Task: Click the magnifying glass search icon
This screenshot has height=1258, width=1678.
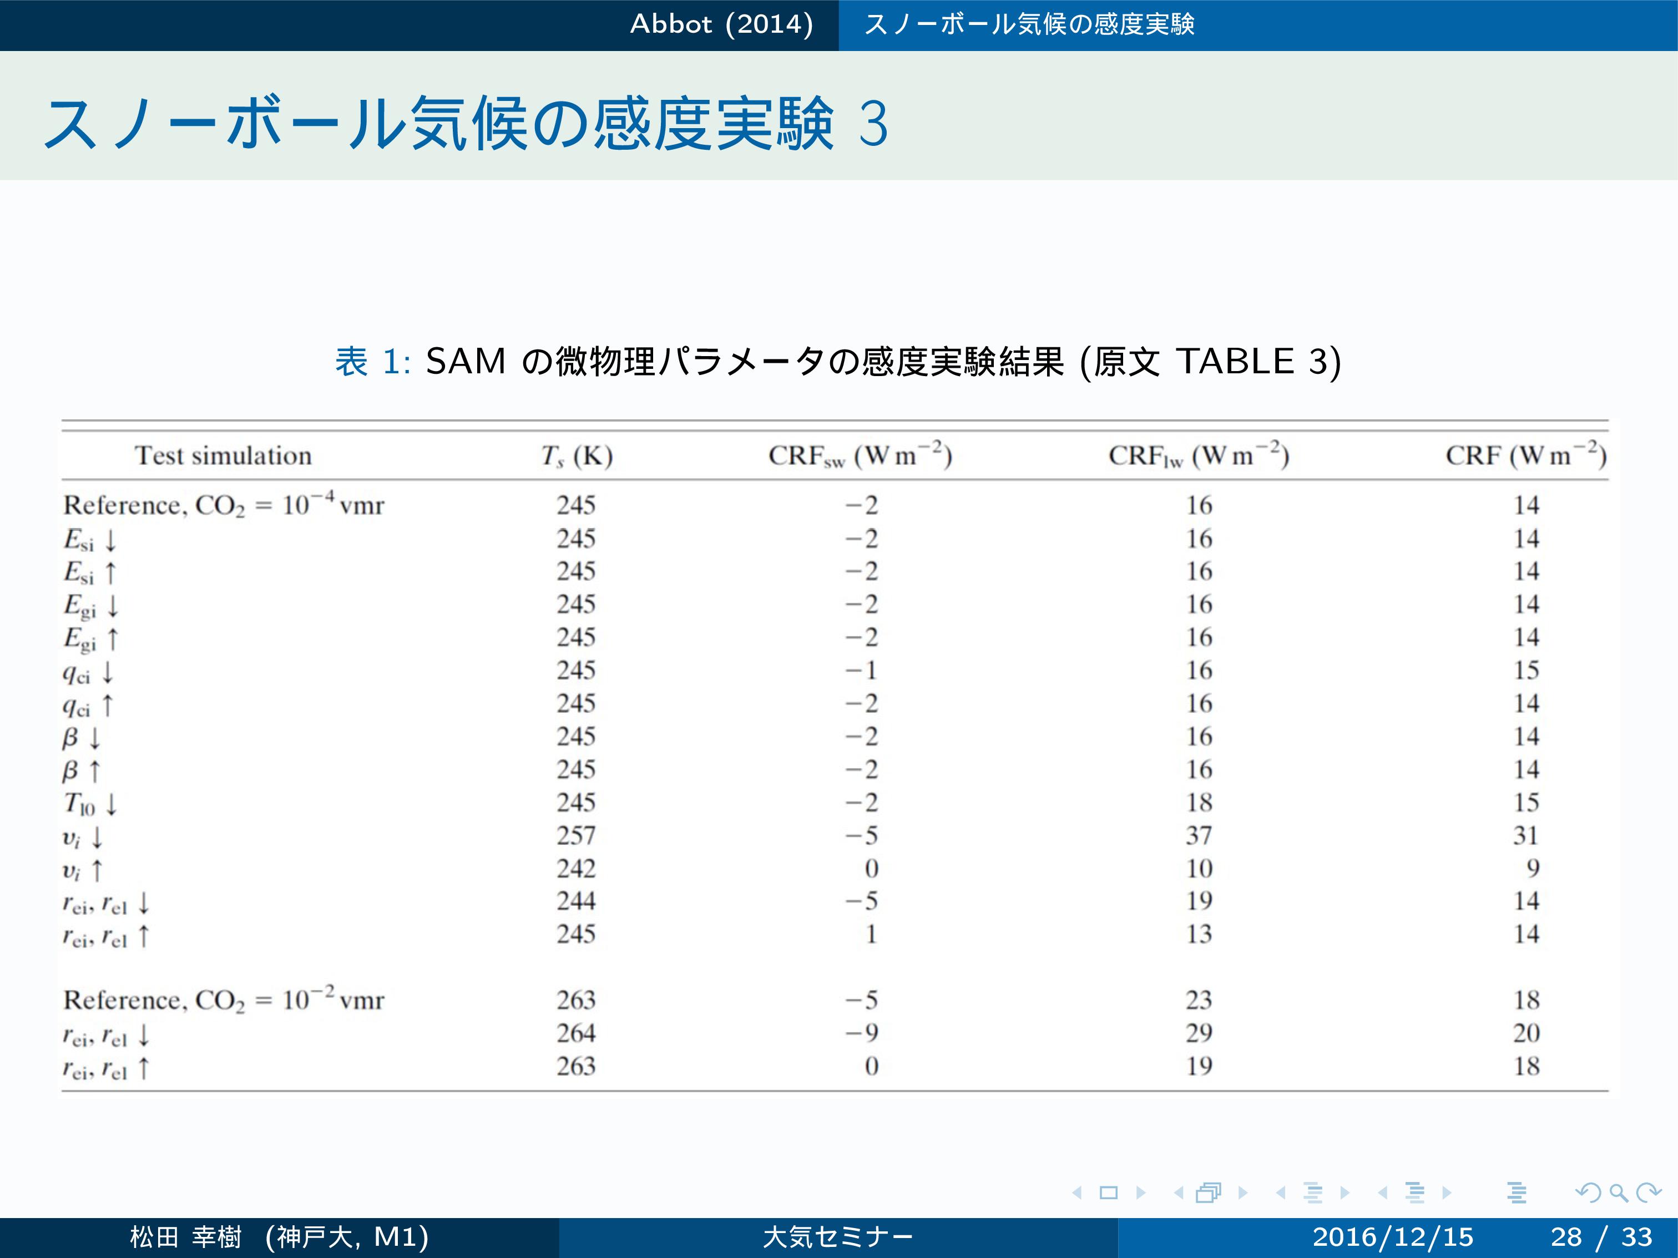Action: click(x=1618, y=1193)
